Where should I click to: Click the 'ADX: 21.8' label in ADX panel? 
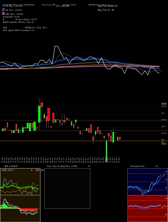(7, 170)
